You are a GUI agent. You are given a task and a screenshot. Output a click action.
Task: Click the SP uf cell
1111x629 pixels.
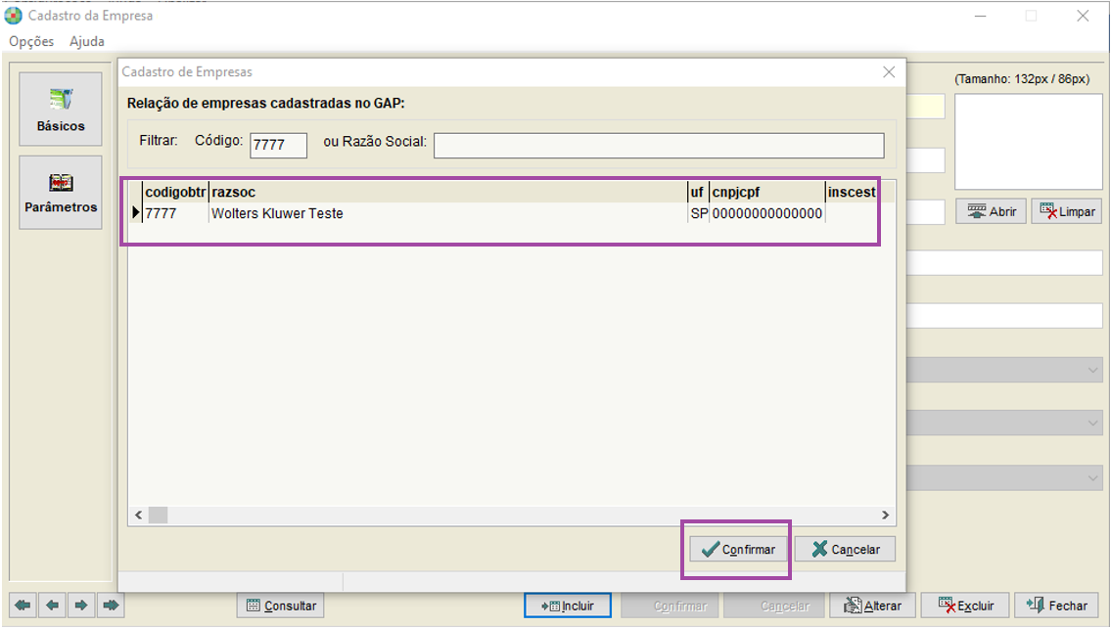pos(699,213)
